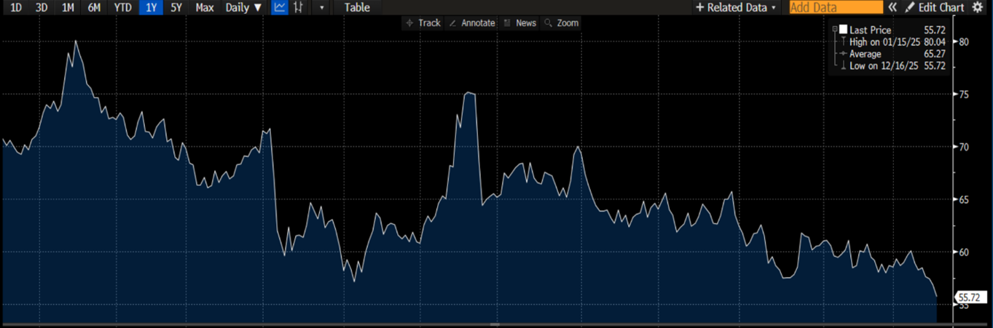This screenshot has width=993, height=328.
Task: Open the Related Data dropdown
Action: pos(736,7)
